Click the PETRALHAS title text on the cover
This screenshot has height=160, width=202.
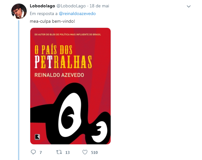click(x=63, y=62)
